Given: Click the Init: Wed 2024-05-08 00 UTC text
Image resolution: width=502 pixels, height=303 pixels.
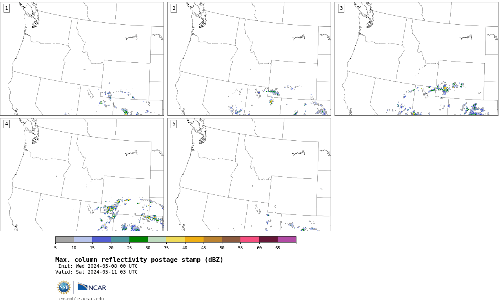Looking at the screenshot, I should coord(98,266).
